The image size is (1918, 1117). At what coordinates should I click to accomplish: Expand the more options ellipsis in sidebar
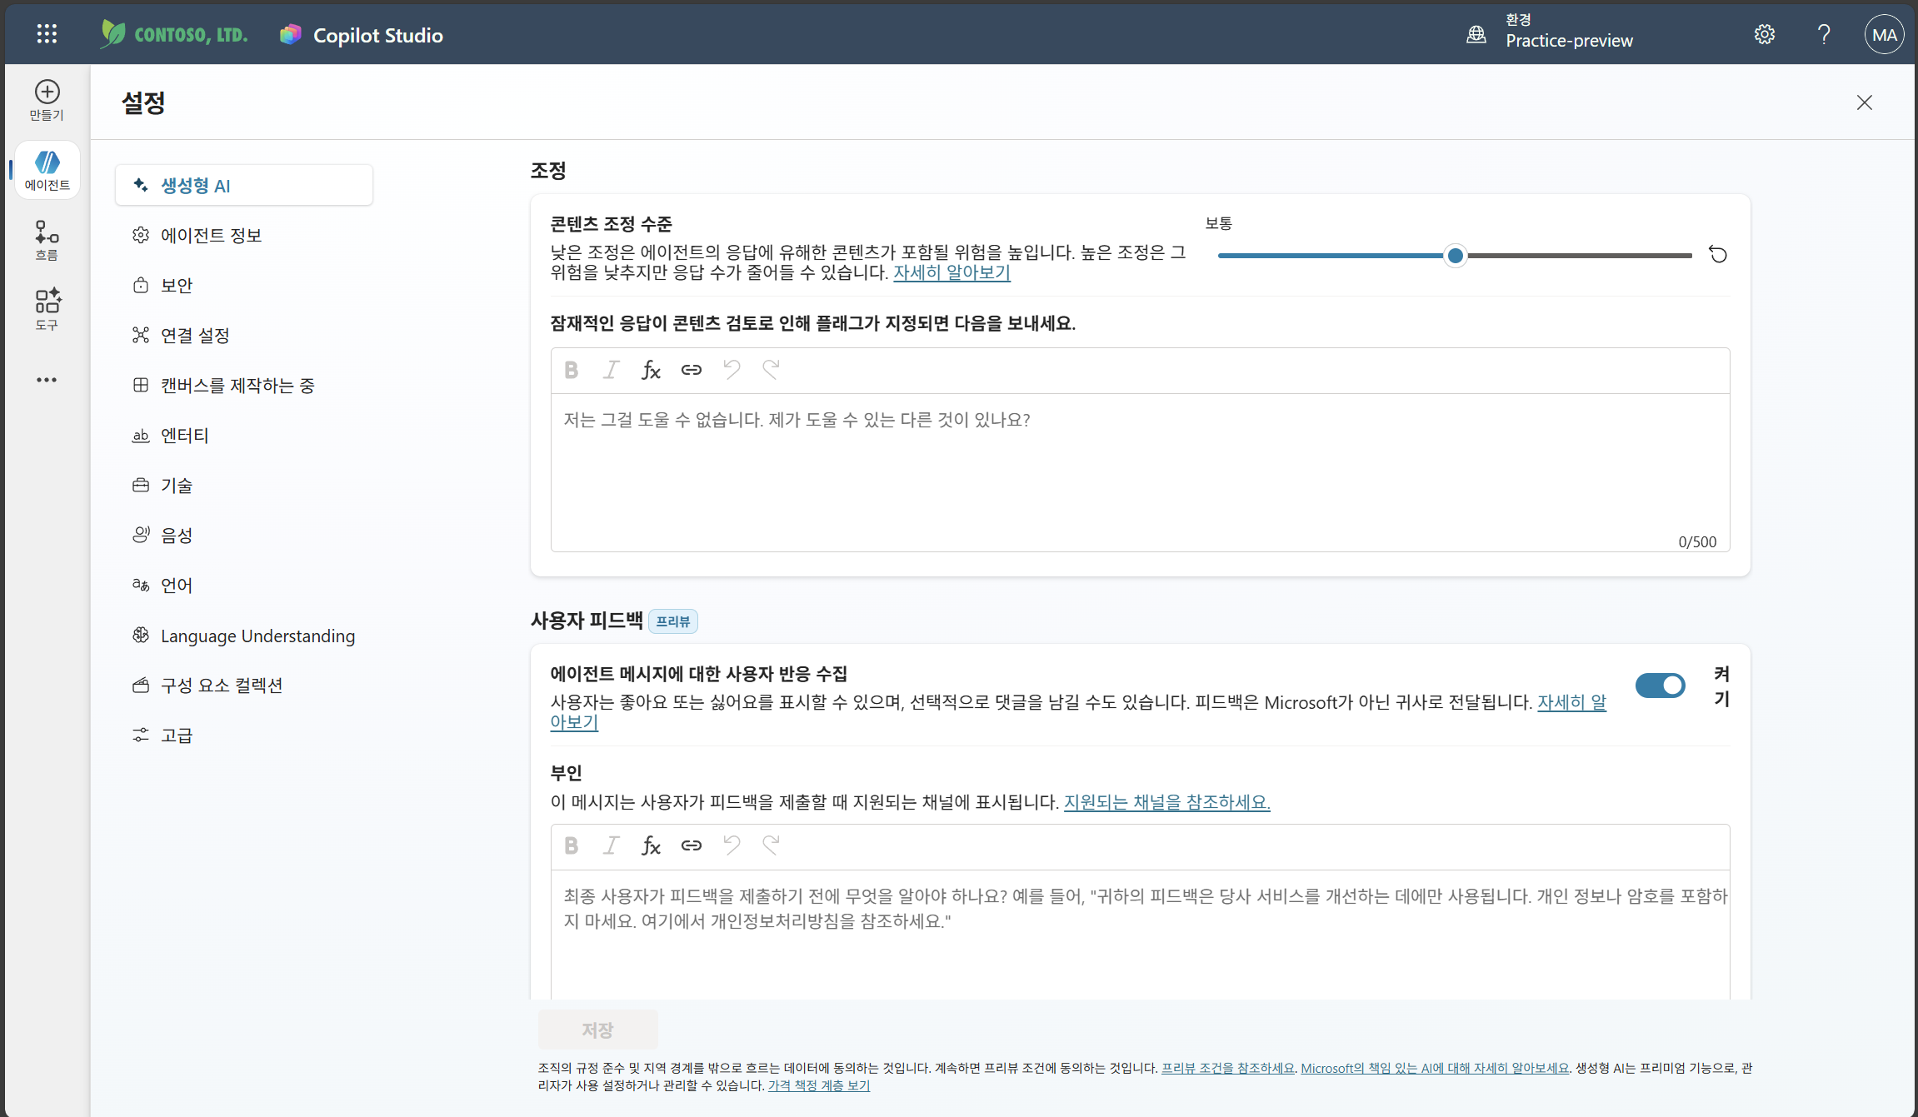(47, 380)
